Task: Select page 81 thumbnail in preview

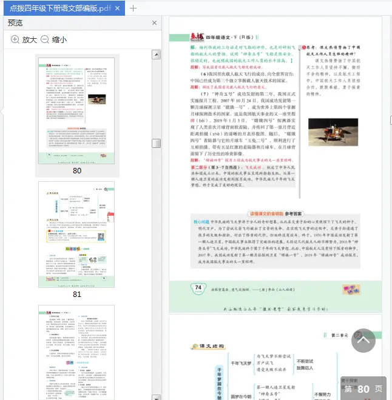Action: [x=76, y=235]
